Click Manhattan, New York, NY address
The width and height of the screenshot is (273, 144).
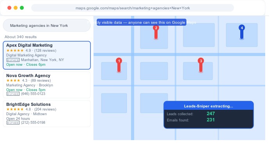click(43, 60)
